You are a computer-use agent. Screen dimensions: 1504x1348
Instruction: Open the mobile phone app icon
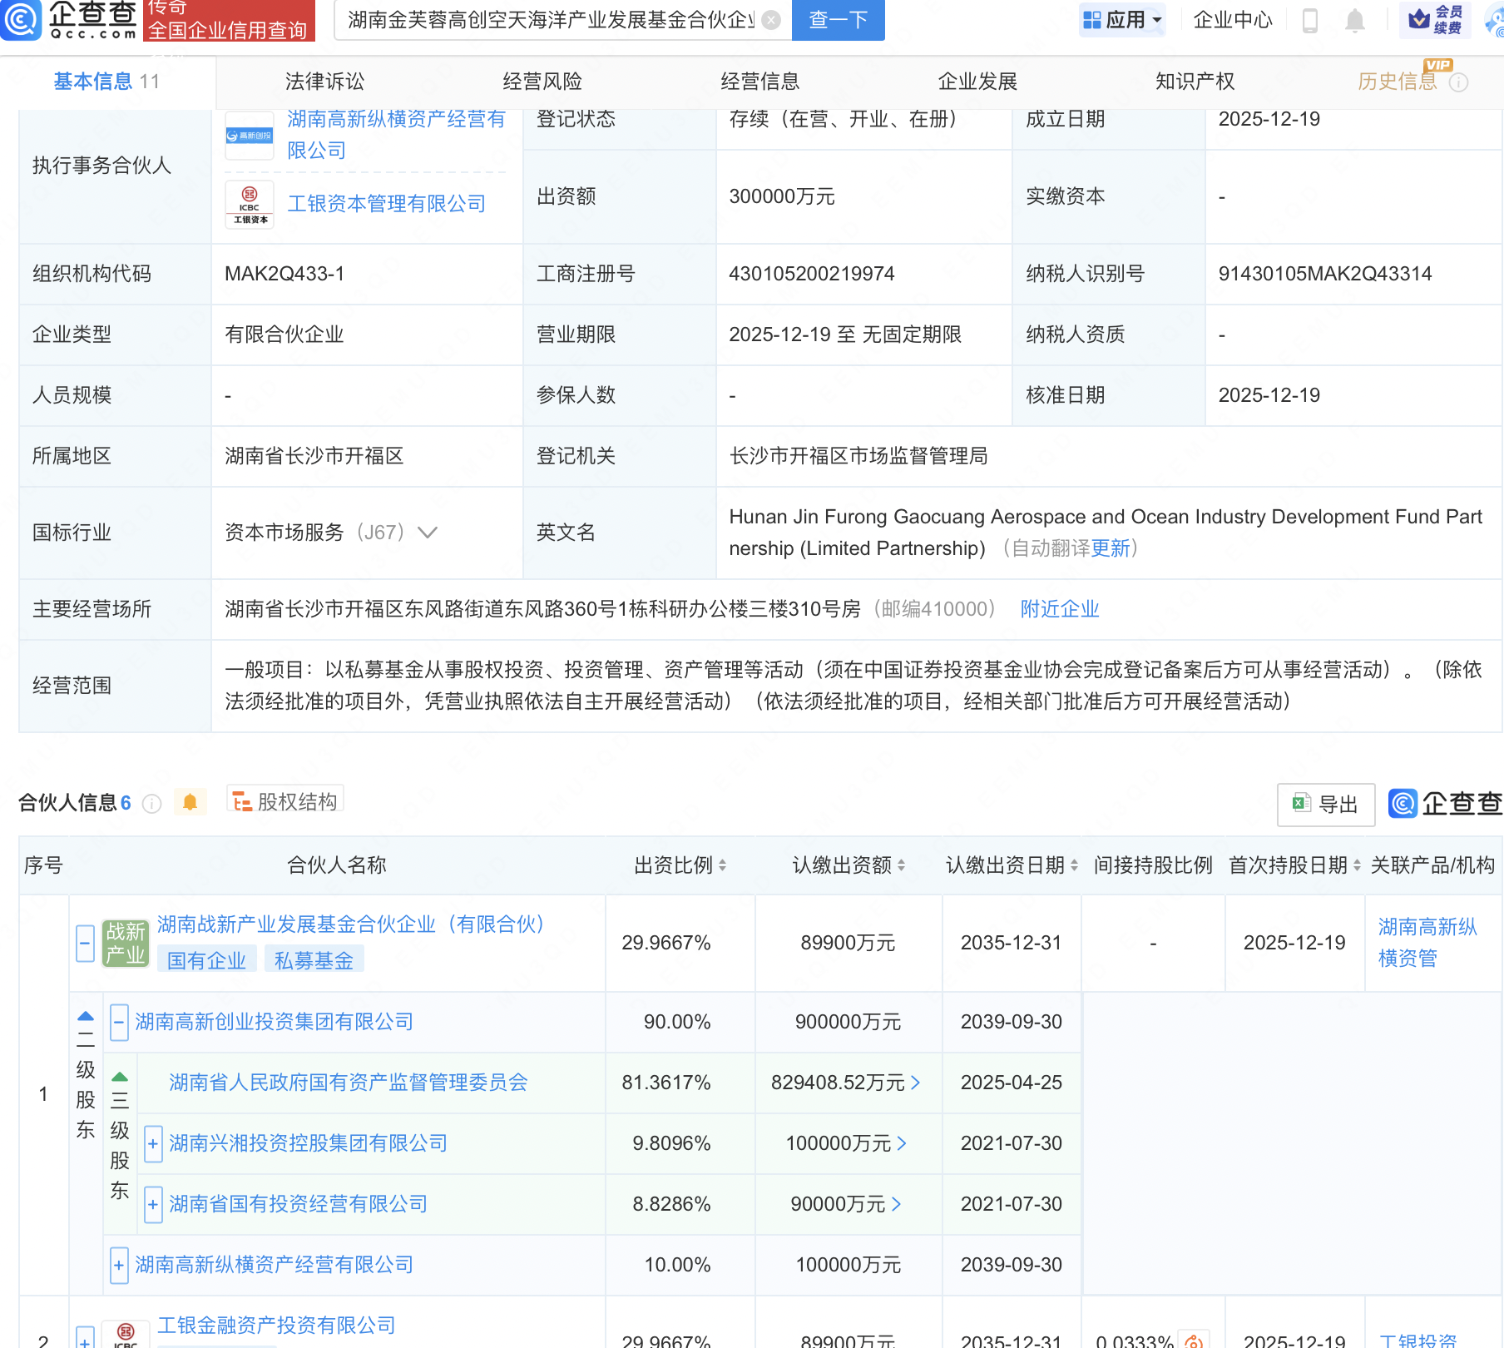coord(1309,20)
